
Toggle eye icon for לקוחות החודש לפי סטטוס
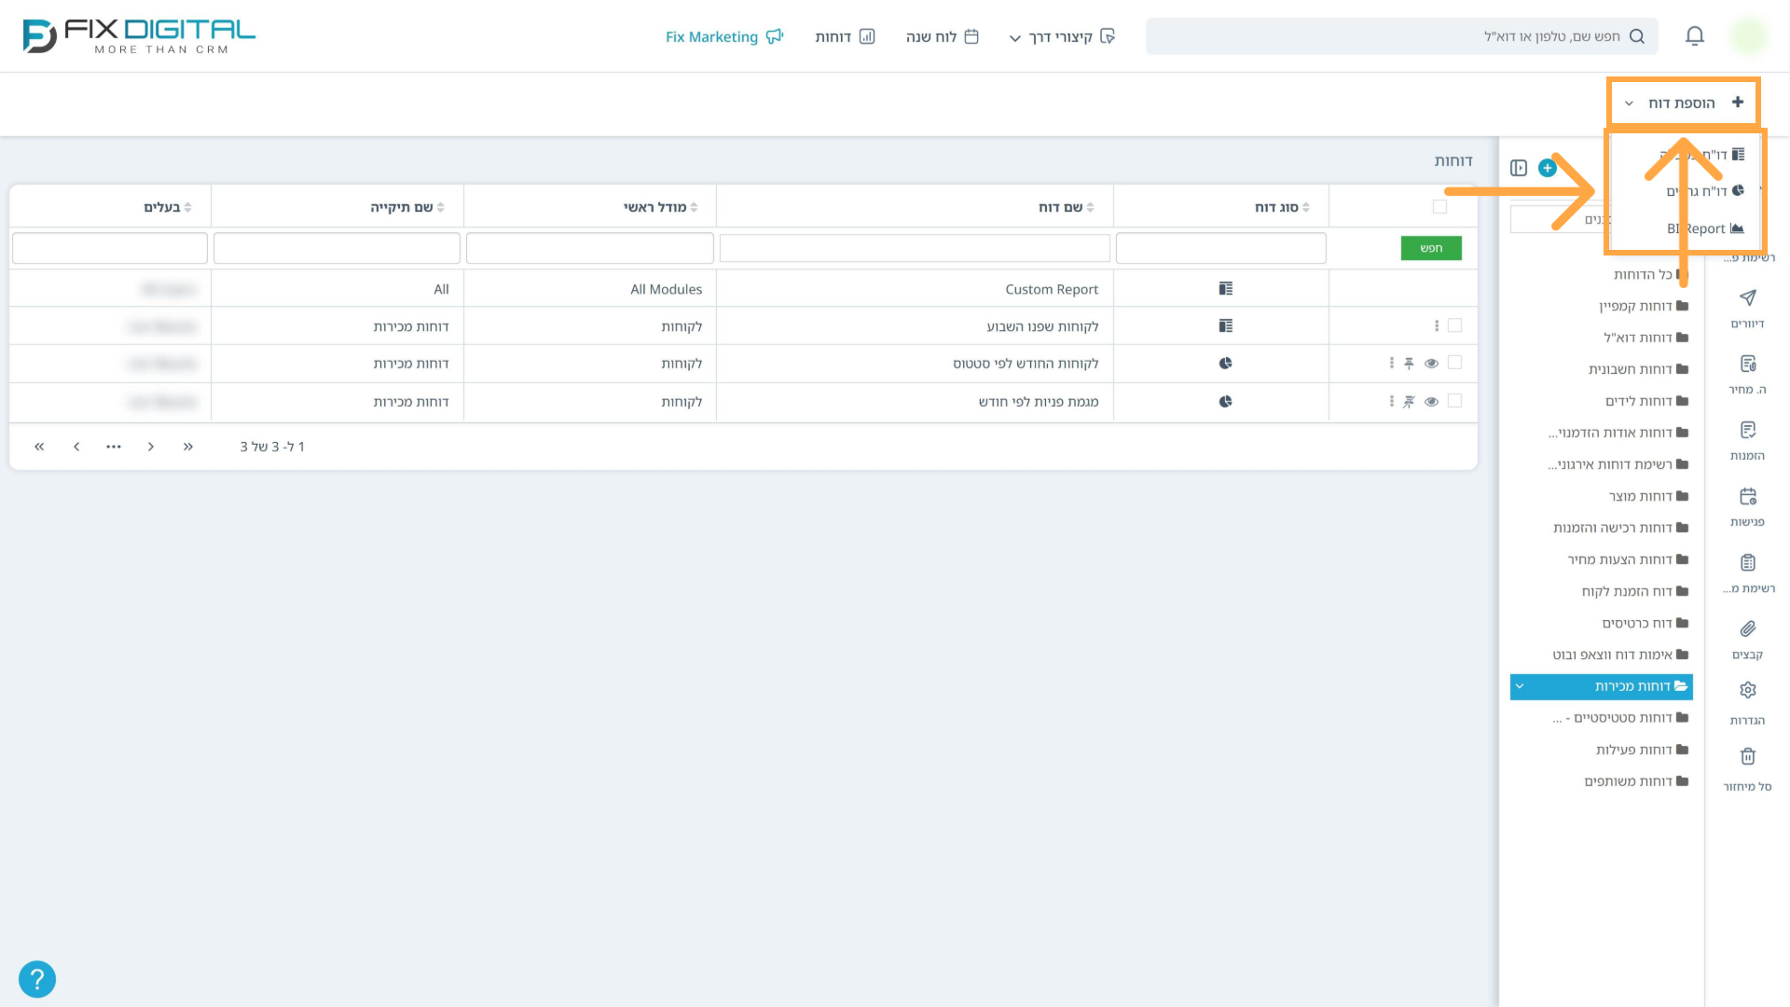[x=1431, y=364]
